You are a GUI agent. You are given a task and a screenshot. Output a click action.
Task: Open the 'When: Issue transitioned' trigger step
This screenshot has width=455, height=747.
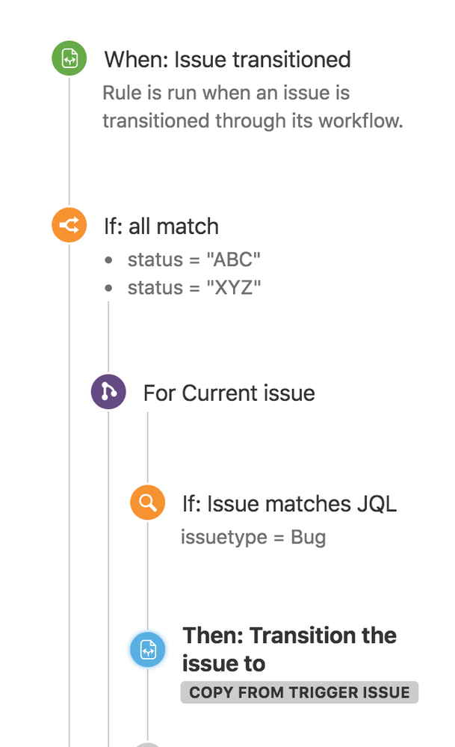click(x=229, y=60)
